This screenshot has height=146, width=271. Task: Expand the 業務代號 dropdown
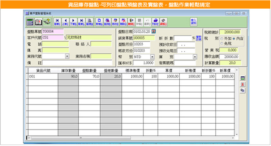[67, 56]
